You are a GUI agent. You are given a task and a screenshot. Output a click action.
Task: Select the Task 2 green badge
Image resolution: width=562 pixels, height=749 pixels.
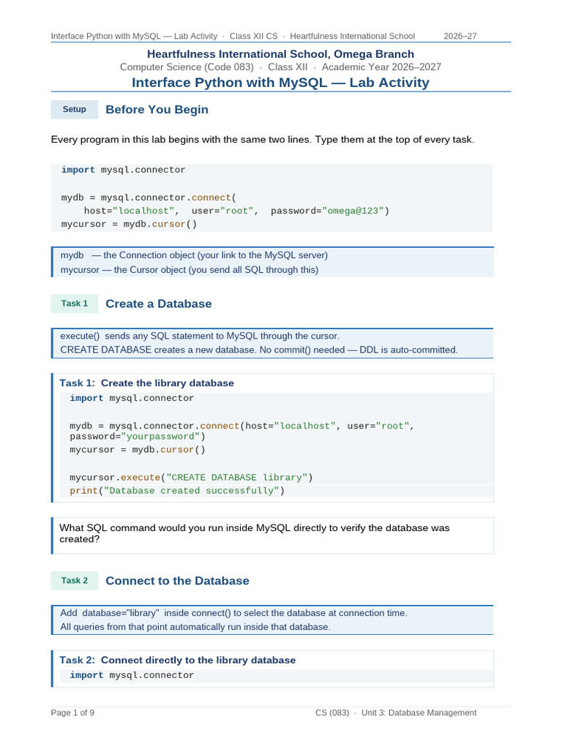pos(75,580)
